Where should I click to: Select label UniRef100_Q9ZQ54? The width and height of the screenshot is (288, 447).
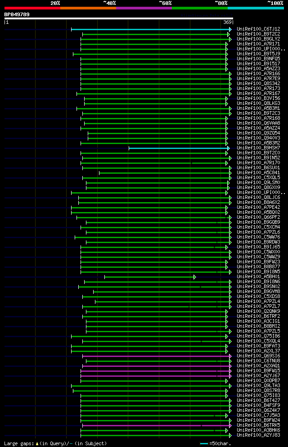258,133
